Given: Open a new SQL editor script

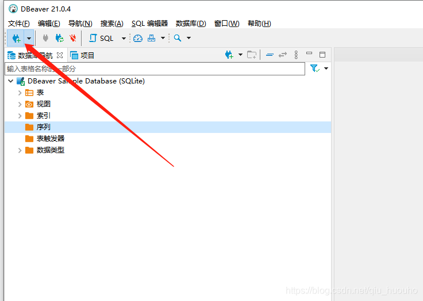Looking at the screenshot, I should 101,38.
